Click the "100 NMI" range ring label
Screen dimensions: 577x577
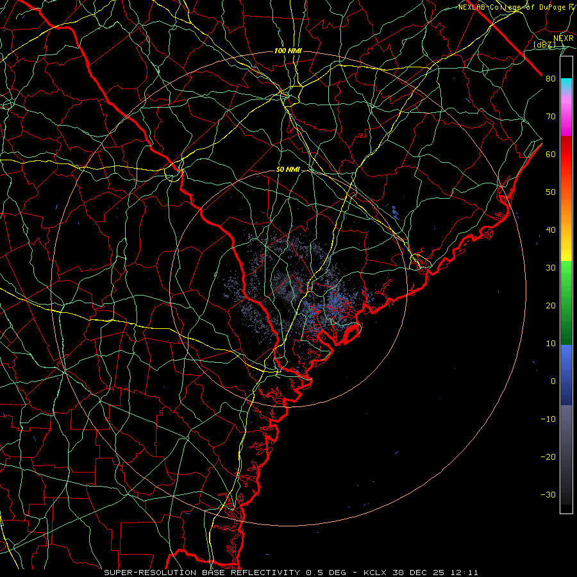click(x=288, y=51)
